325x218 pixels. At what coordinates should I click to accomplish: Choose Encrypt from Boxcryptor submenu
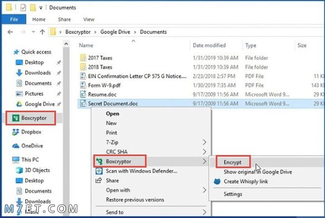[233, 162]
